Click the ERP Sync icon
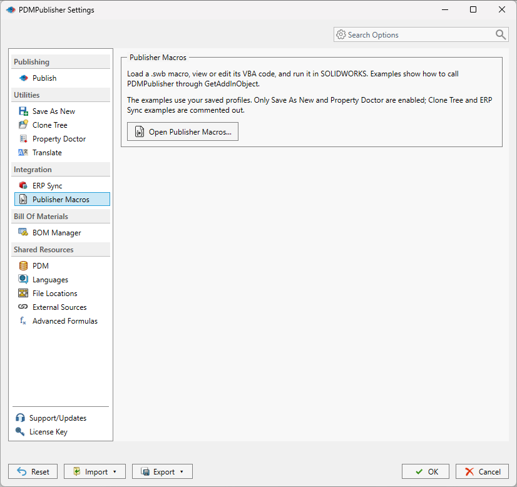This screenshot has height=487, width=517. [x=23, y=186]
